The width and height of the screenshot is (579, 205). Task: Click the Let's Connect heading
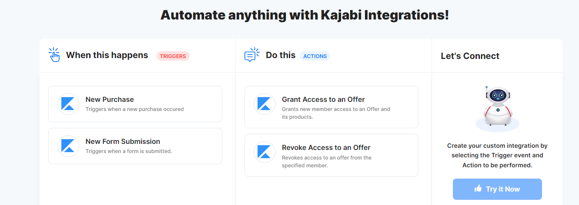470,56
